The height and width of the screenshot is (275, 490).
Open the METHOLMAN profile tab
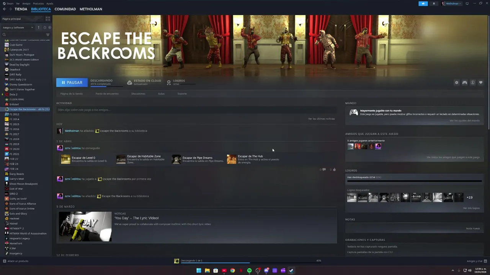(x=91, y=9)
